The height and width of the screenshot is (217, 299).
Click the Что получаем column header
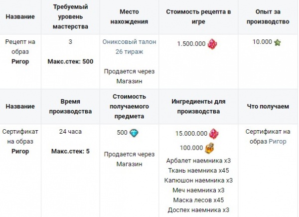tap(268, 106)
